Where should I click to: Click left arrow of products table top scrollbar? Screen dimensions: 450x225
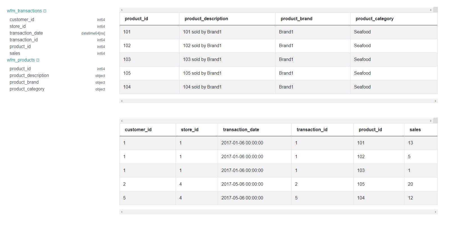tap(122, 10)
